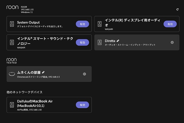Screen dimensions: 184x123
Task: Enable インテル スマート・サウンド・テクノロジー with 有効
Action: click(82, 42)
